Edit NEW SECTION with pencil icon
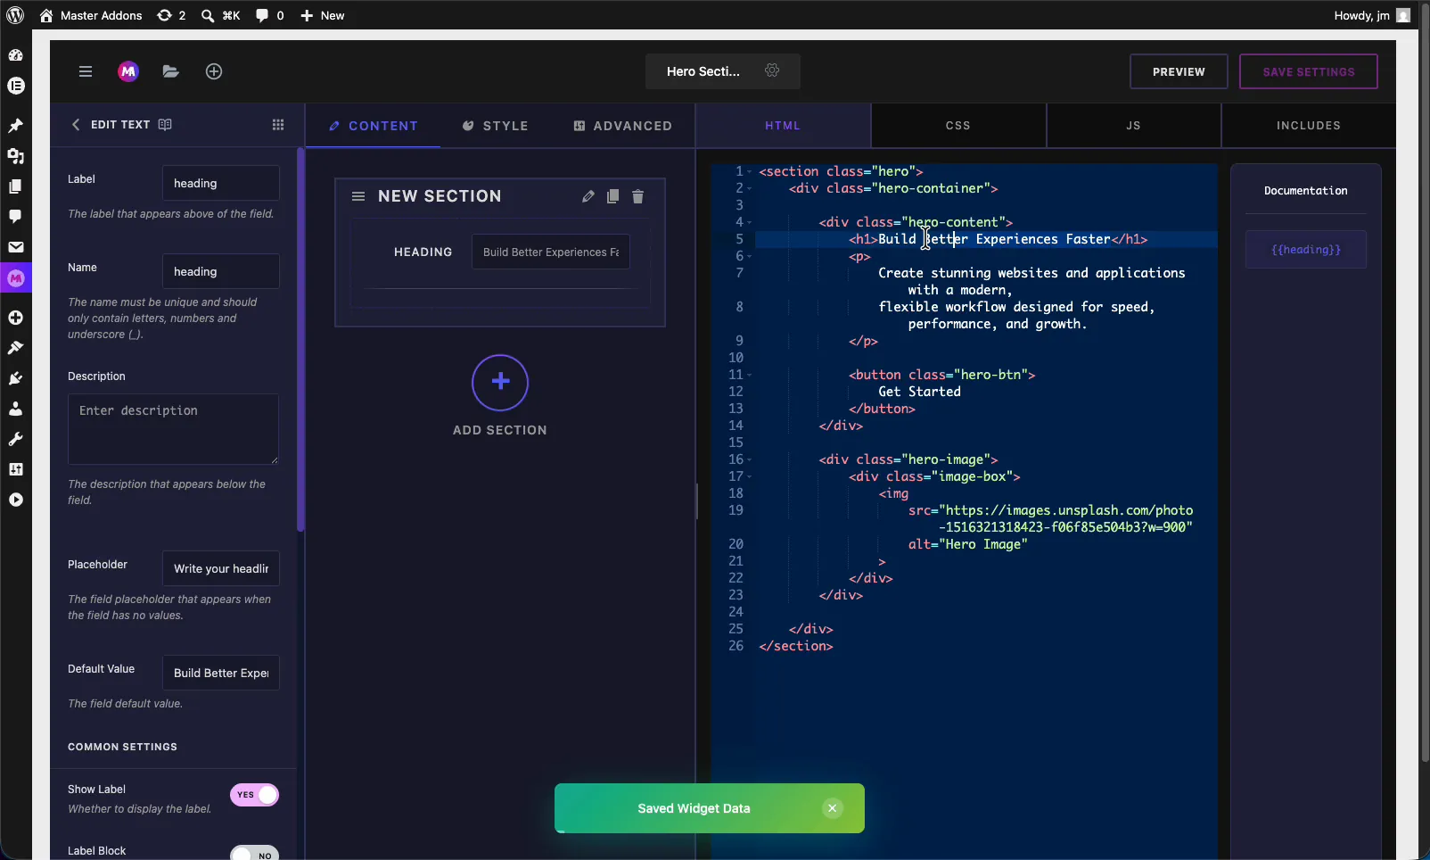 tap(588, 196)
